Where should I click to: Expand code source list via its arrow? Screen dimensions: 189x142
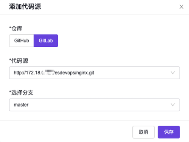173,73
